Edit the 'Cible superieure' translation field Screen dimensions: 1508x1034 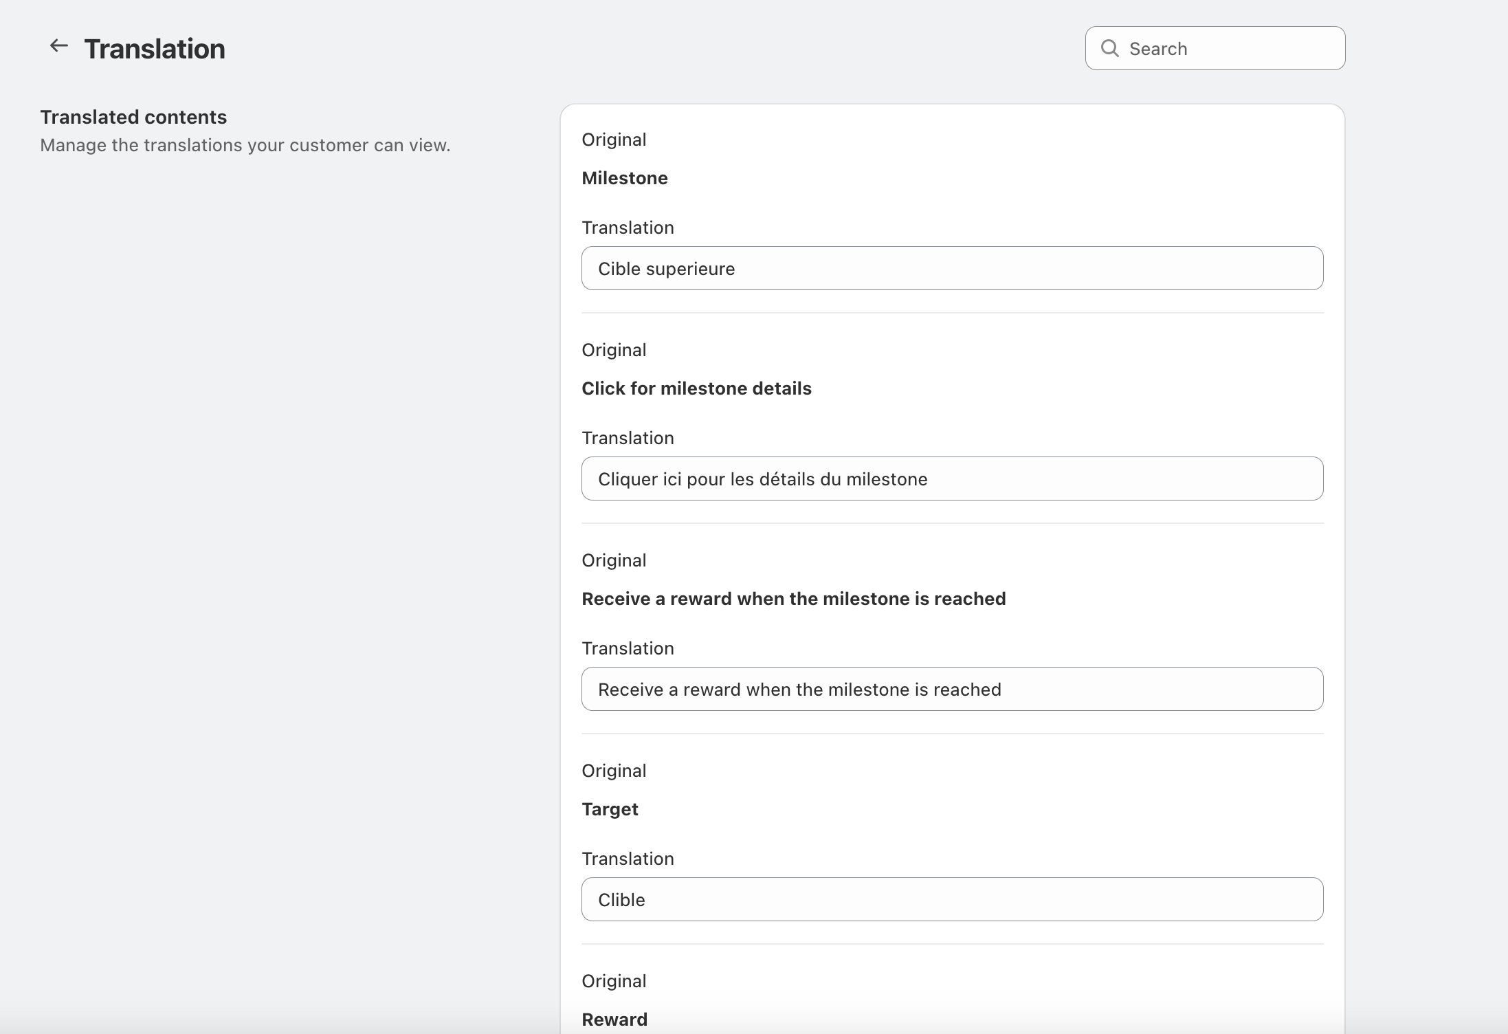pyautogui.click(x=951, y=268)
